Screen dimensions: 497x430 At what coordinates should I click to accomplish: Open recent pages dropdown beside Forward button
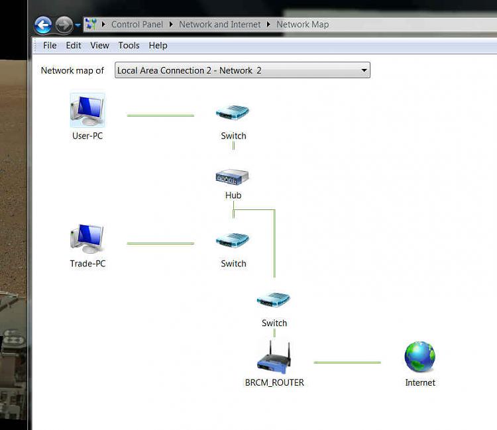coord(78,25)
